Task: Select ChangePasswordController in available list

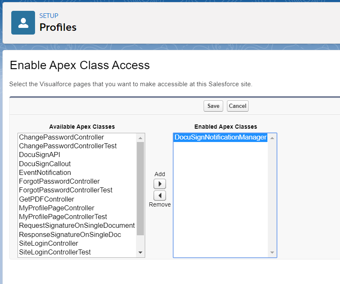Action: tap(62, 137)
